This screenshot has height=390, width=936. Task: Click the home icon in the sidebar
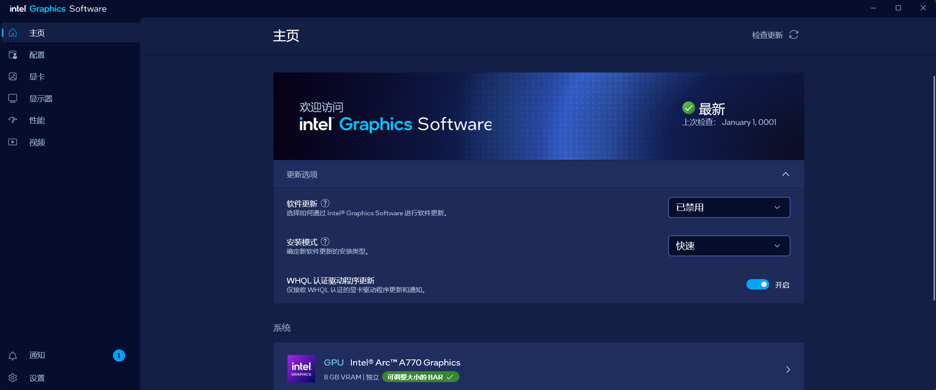coord(13,33)
